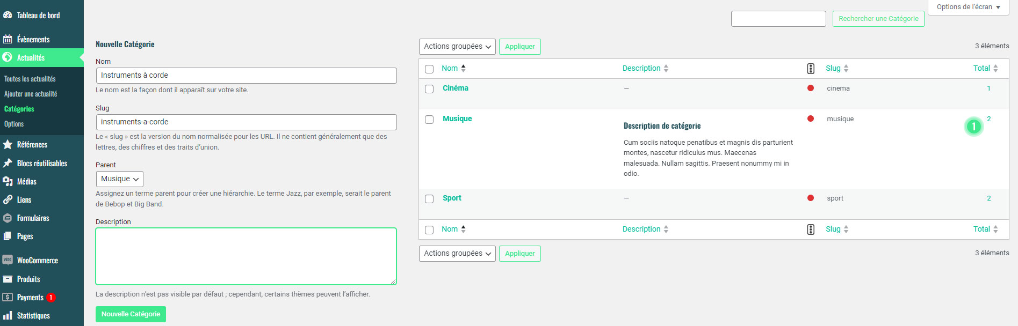Go to Toutes les actualités submenu

tap(30, 79)
